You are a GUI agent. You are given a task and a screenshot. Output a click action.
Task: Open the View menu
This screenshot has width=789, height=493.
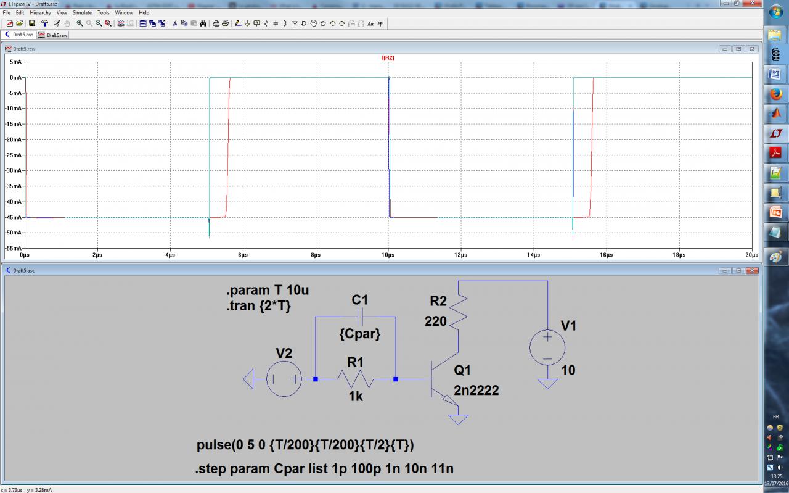coord(62,12)
